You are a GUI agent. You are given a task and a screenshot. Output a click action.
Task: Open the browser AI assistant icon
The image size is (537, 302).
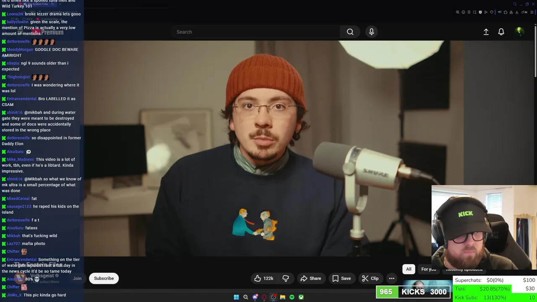524,12
